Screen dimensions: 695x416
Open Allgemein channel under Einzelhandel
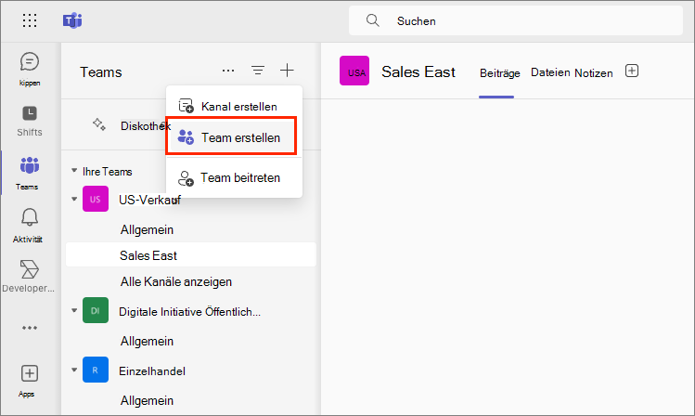[147, 400]
